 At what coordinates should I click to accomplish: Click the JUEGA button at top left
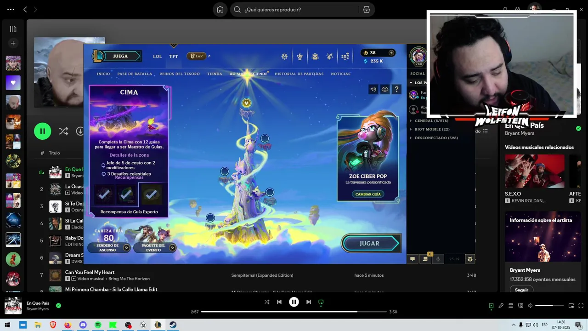[118, 56]
